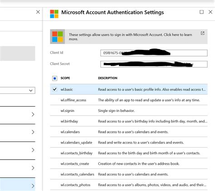The width and height of the screenshot is (215, 191).
Task: Select the wl.offline_access scope row
Action: pos(129,100)
